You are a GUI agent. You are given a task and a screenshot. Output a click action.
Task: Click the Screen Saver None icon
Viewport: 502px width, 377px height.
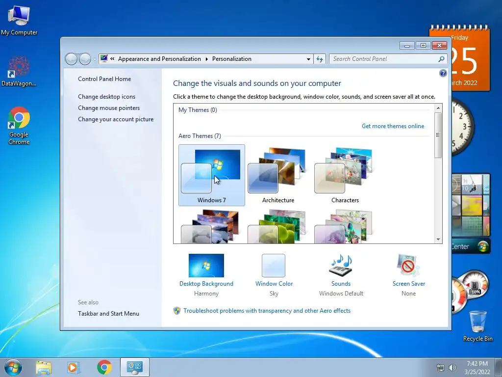pyautogui.click(x=408, y=266)
